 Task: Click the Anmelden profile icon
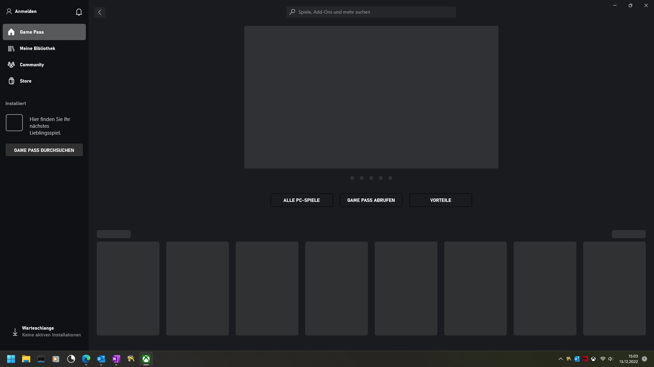tap(9, 12)
